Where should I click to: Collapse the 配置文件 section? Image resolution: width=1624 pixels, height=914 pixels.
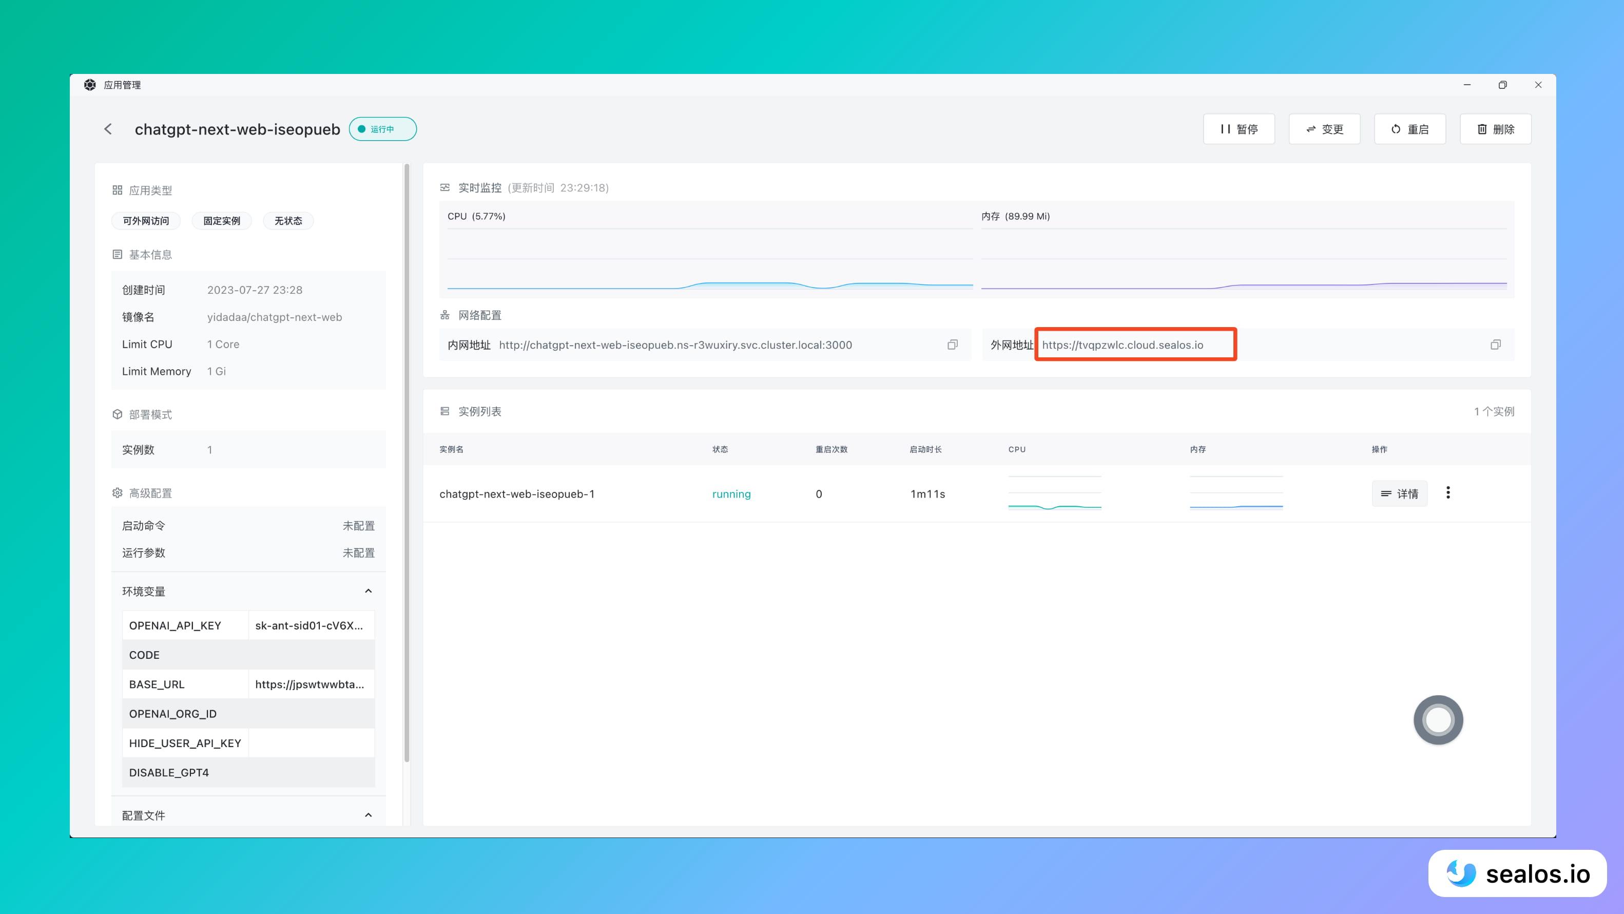pyautogui.click(x=368, y=815)
